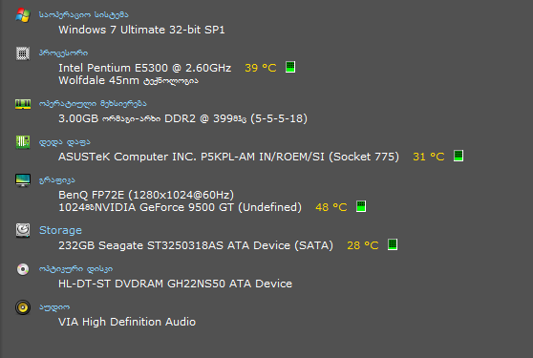Click the Windows operating system icon
The width and height of the screenshot is (533, 358).
[23, 15]
